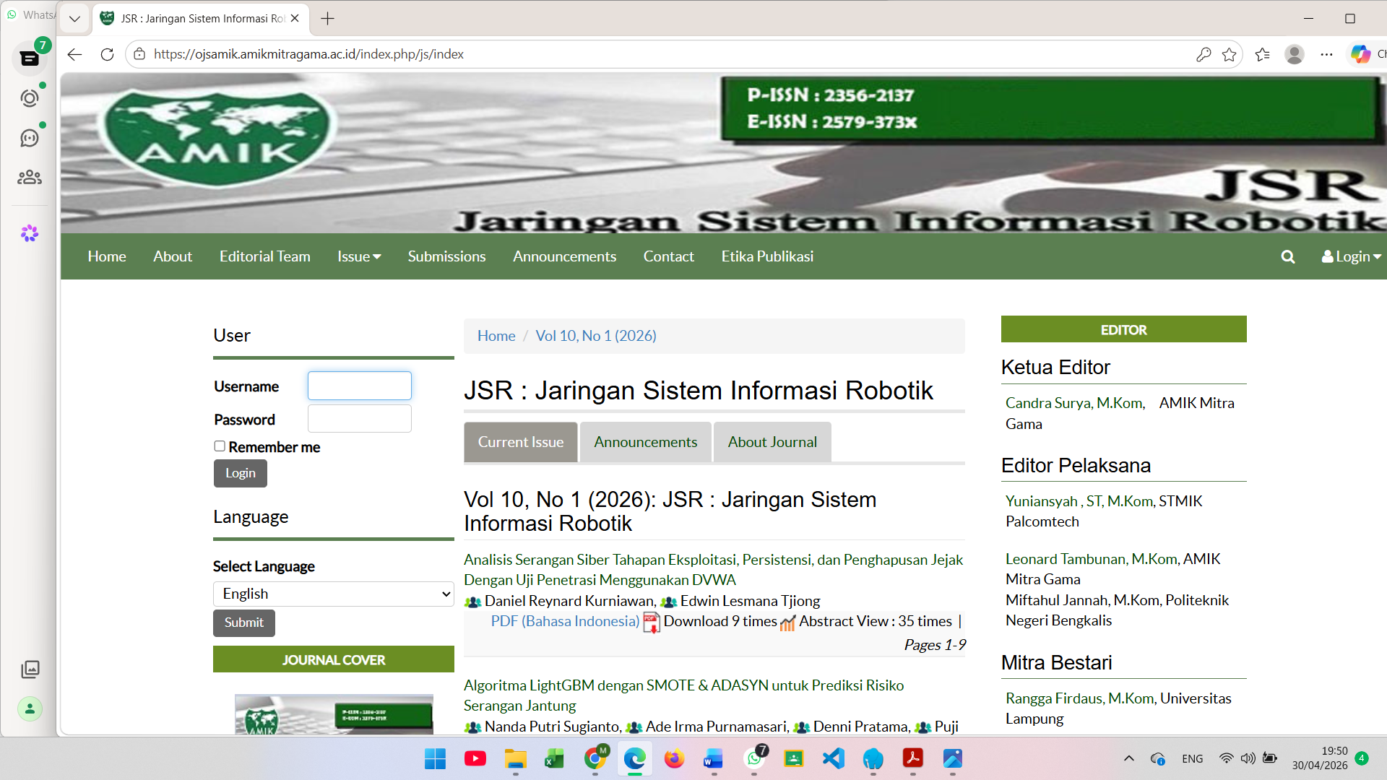
Task: Open the Algoritma LightGBM article link
Action: [x=683, y=695]
